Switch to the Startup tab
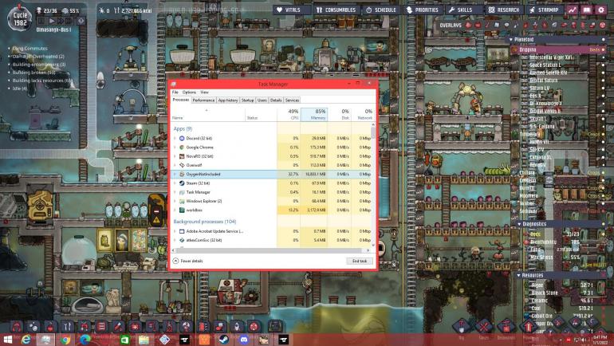614x346 pixels. click(247, 100)
